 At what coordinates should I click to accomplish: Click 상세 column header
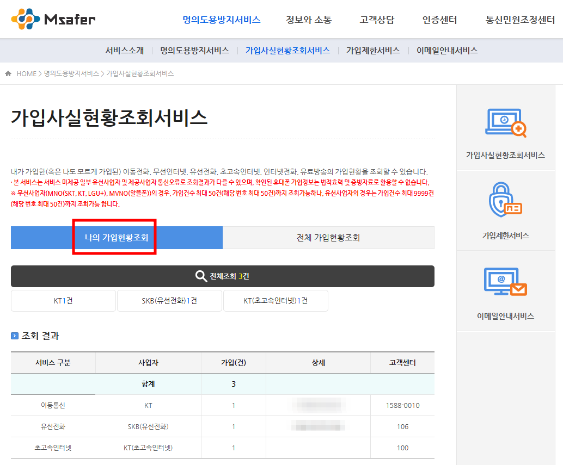pos(318,363)
